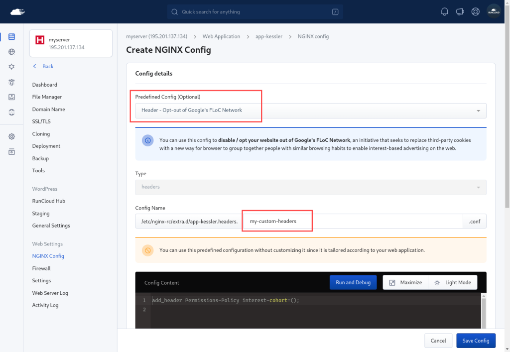Open the round DNS icon in left rail
Image resolution: width=510 pixels, height=352 pixels.
(x=12, y=112)
